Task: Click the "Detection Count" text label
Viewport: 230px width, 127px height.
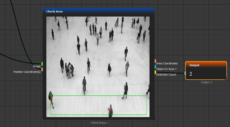Action: coord(166,75)
